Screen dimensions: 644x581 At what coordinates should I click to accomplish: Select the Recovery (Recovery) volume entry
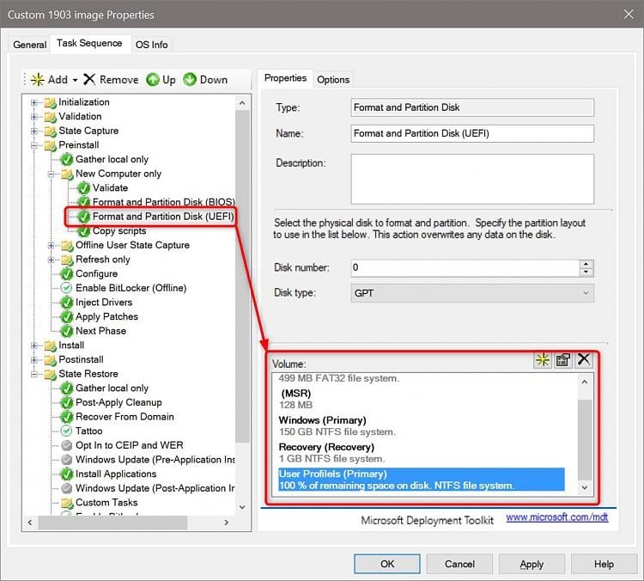[423, 453]
